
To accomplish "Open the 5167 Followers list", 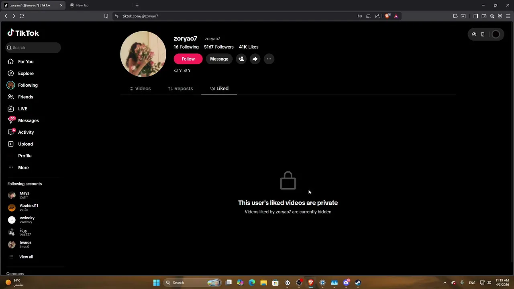I will tap(218, 47).
